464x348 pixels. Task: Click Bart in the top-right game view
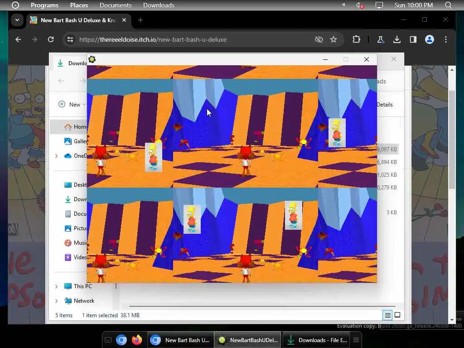[337, 133]
